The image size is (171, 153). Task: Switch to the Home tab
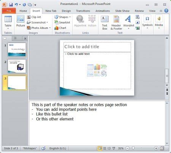coord(23,11)
